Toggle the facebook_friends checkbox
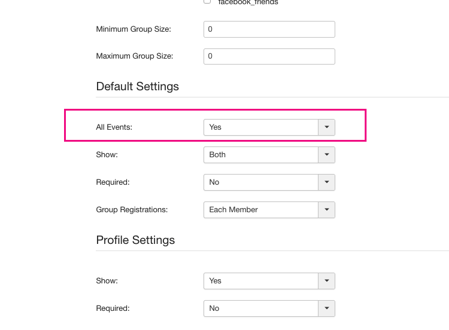This screenshot has height=330, width=449. point(207,2)
